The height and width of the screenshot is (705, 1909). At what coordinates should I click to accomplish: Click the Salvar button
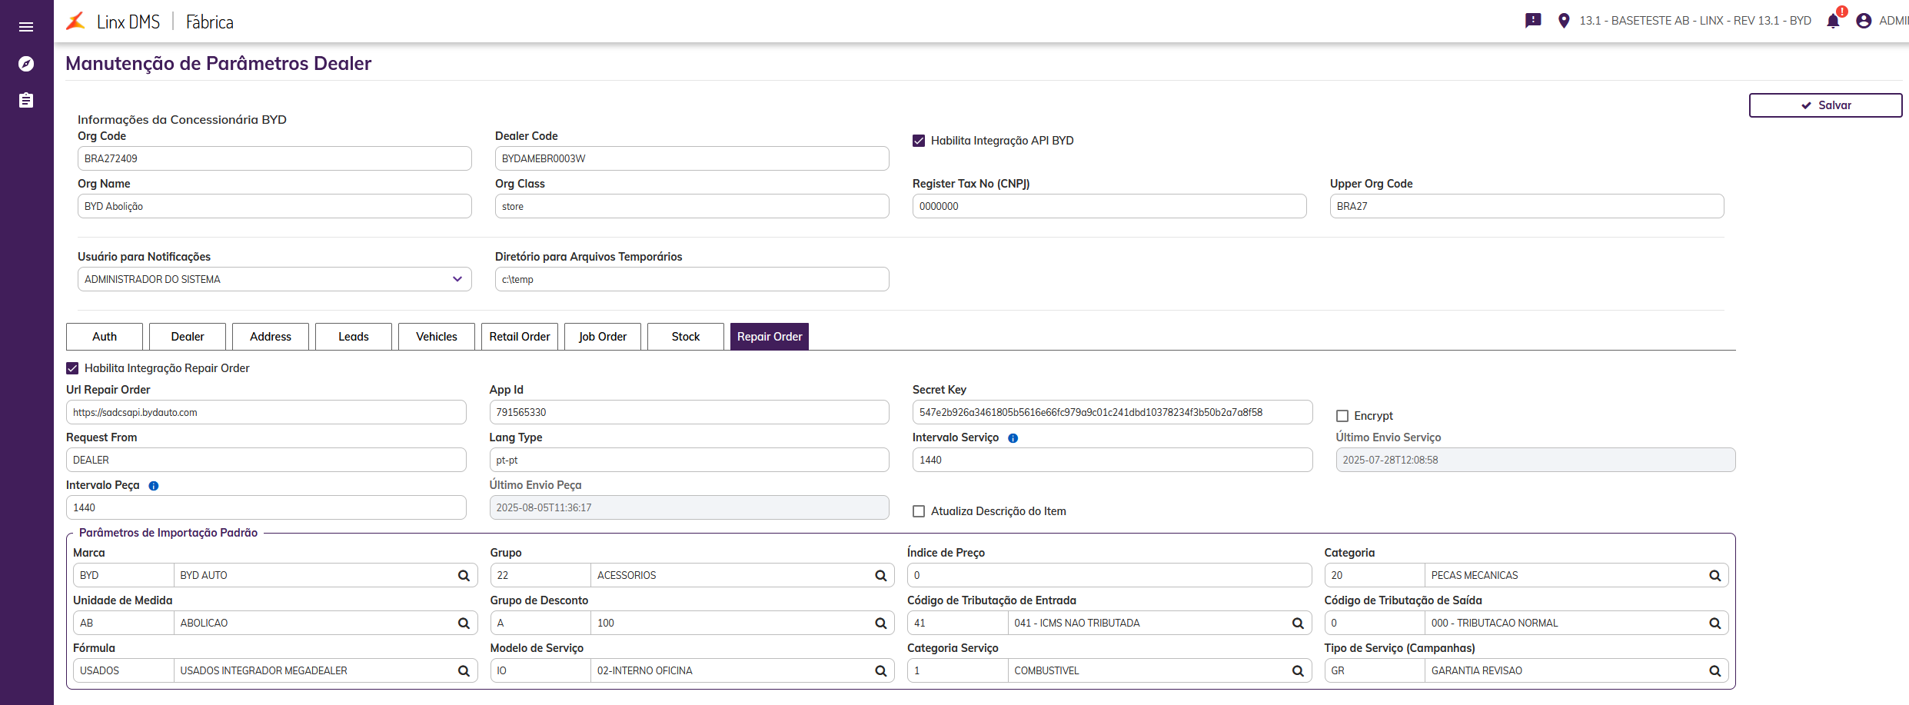point(1825,105)
